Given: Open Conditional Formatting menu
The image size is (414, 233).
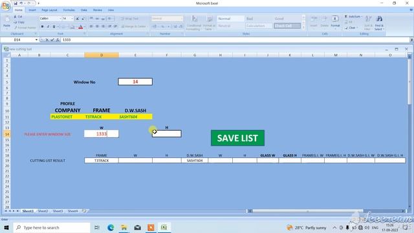Looking at the screenshot, I should [x=194, y=23].
